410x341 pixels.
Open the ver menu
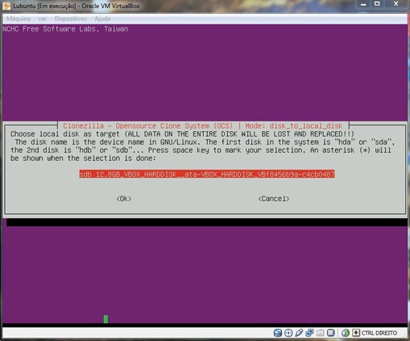click(x=43, y=18)
